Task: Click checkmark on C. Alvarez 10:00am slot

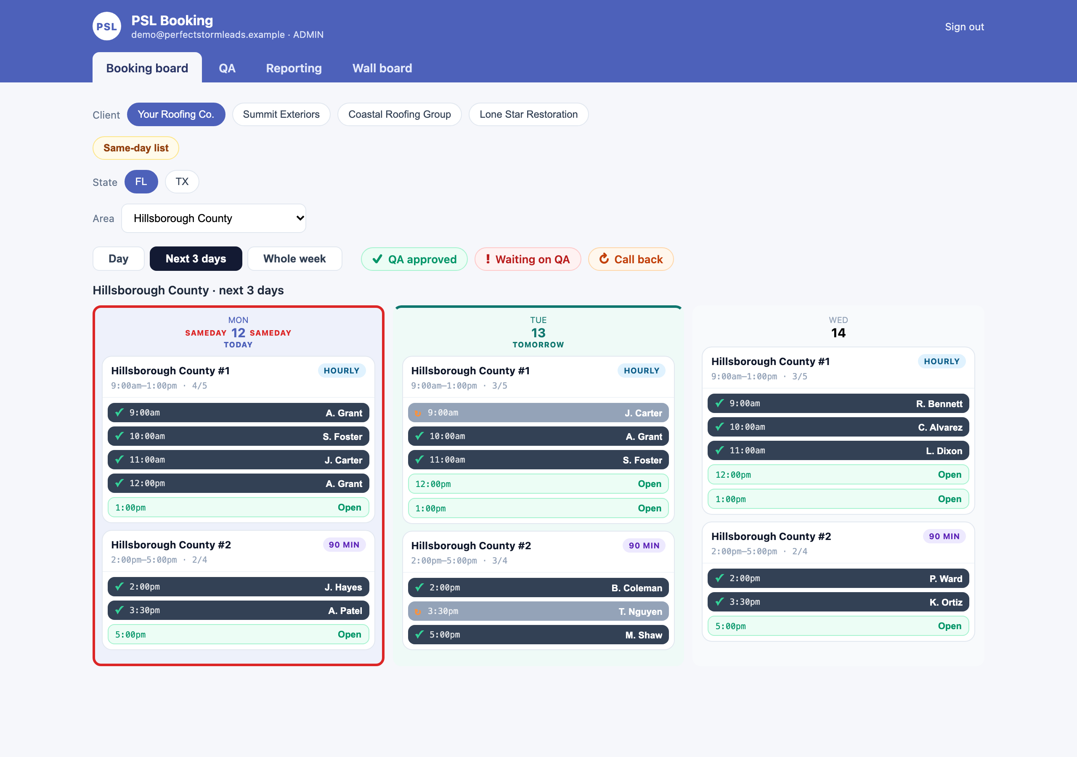Action: tap(719, 426)
